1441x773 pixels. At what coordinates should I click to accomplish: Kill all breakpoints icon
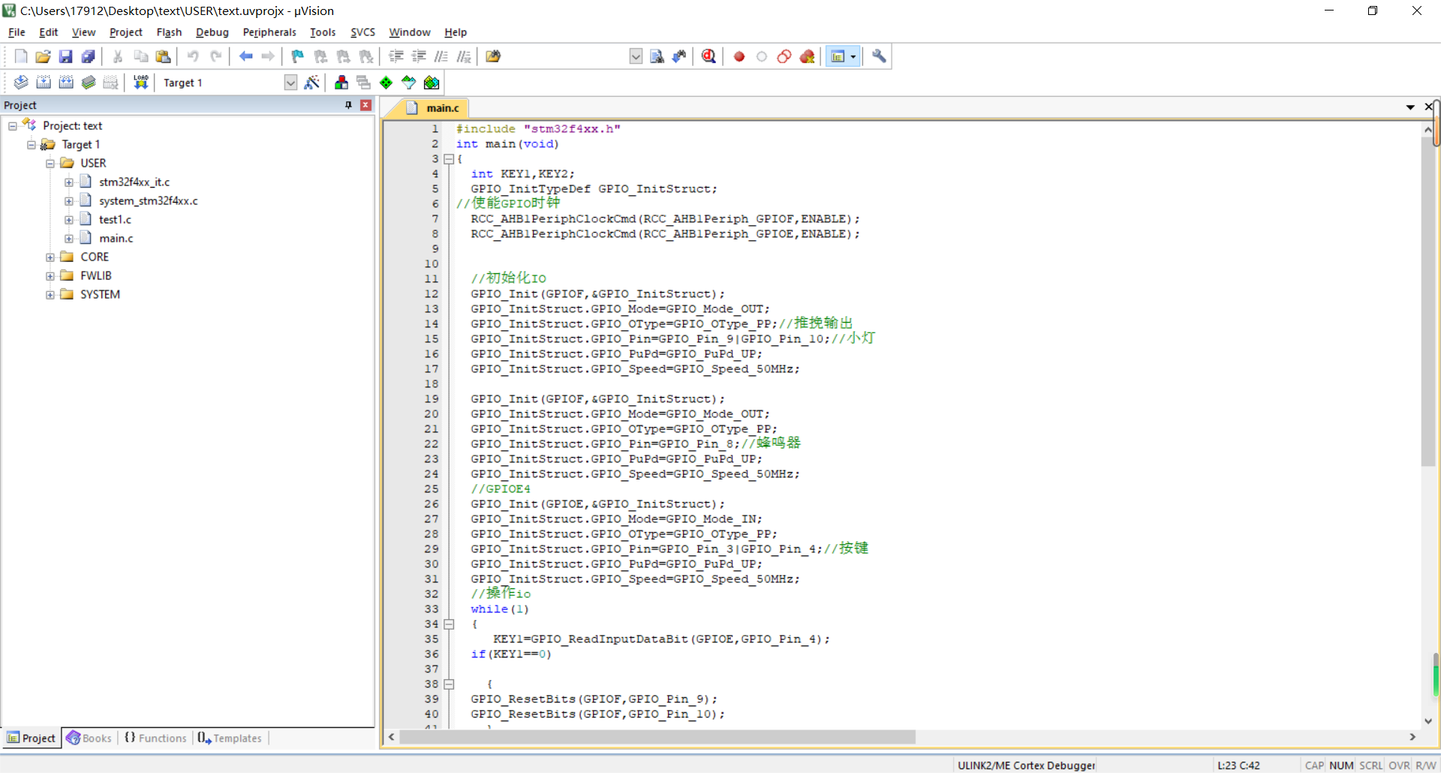click(808, 56)
